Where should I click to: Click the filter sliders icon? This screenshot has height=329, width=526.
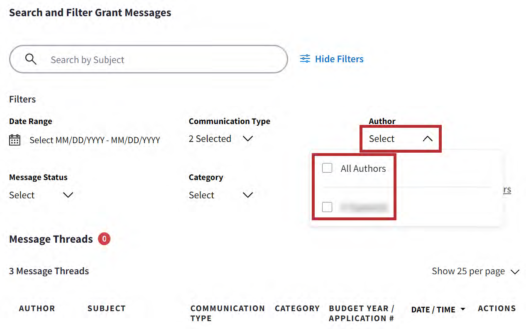[x=305, y=59]
